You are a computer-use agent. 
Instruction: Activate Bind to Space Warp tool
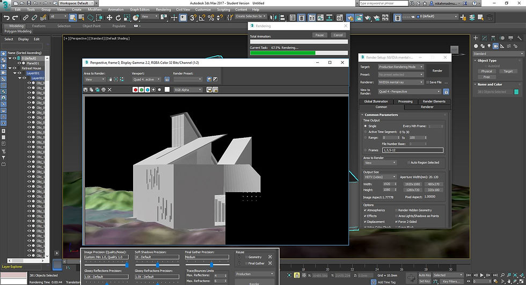[x=43, y=17]
